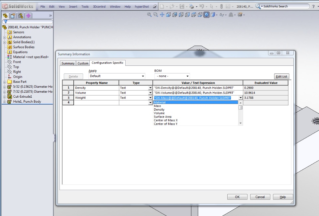Open the File menu
The width and height of the screenshot is (319, 216).
pyautogui.click(x=43, y=7)
